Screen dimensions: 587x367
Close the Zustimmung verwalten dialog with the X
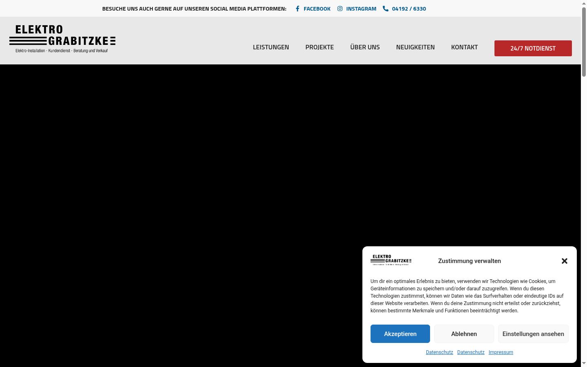tap(565, 261)
